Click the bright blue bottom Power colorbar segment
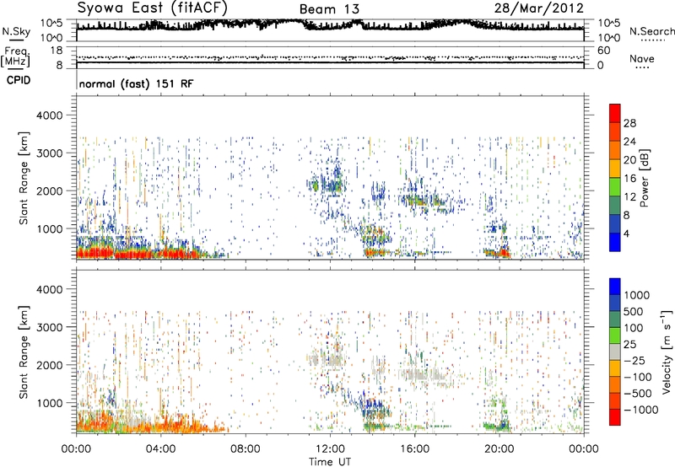675x467 pixels. pyautogui.click(x=615, y=242)
